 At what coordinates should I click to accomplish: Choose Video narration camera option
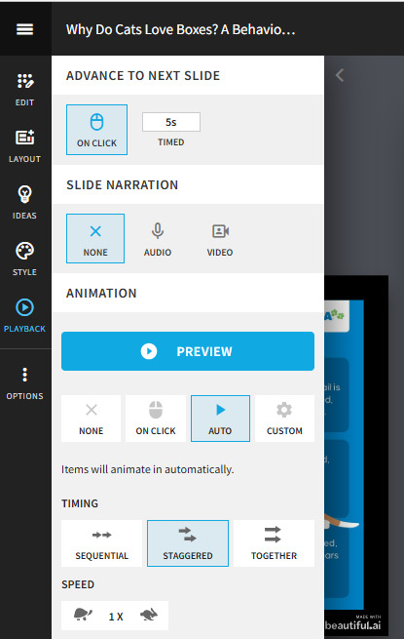220,240
